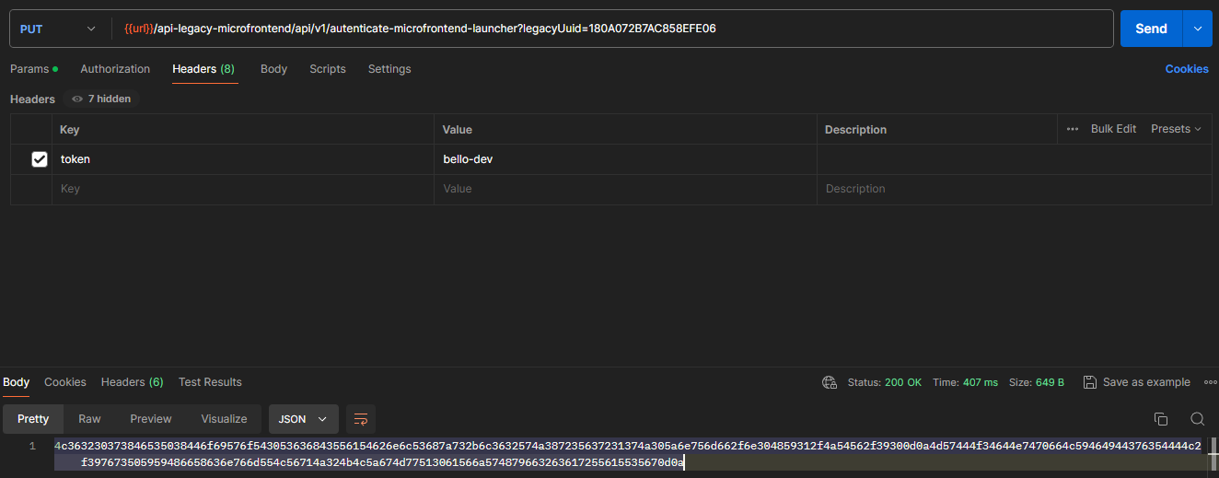
Task: Switch response view to Raw
Action: tap(89, 419)
